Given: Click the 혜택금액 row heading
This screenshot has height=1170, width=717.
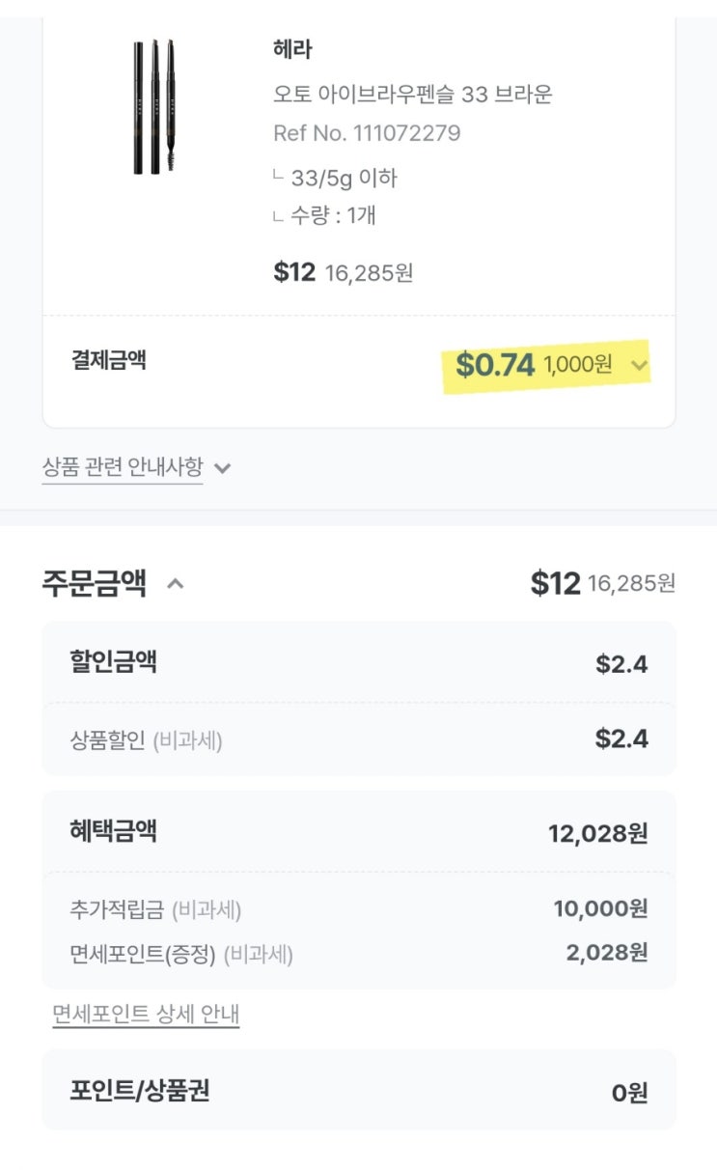Looking at the screenshot, I should tap(113, 831).
